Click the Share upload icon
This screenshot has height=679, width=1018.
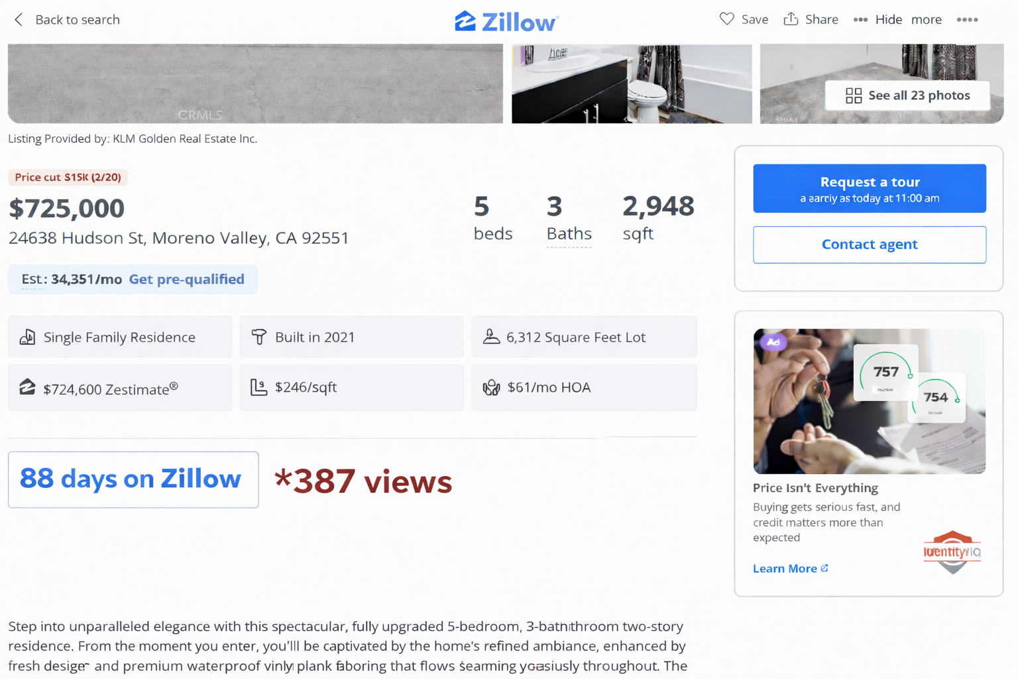click(791, 19)
